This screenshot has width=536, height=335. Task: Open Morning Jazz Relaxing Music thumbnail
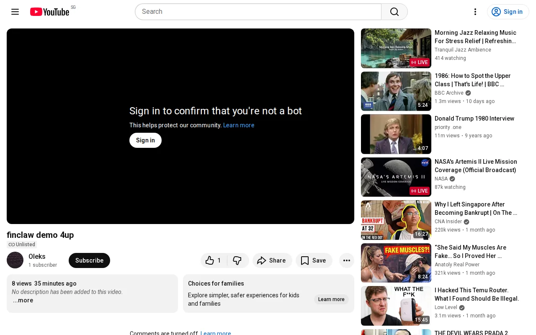[396, 48]
